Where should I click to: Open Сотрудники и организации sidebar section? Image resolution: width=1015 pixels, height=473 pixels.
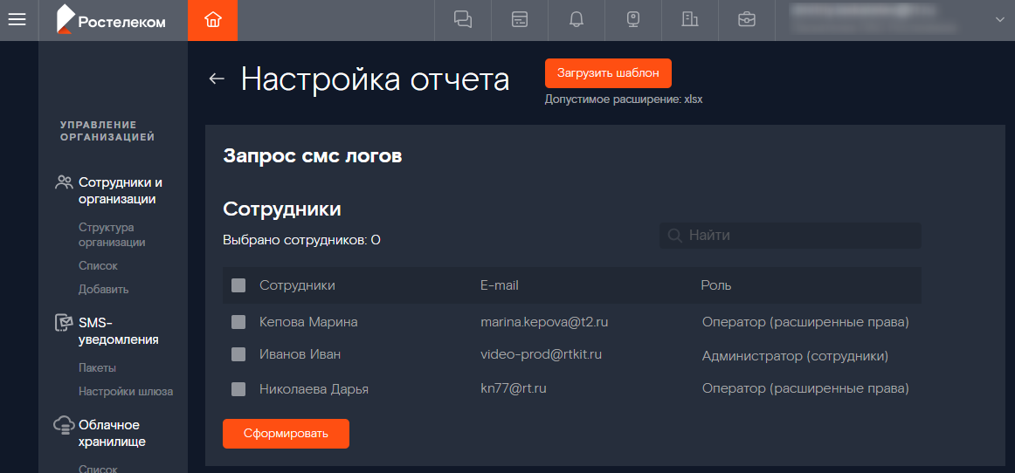[x=119, y=191]
